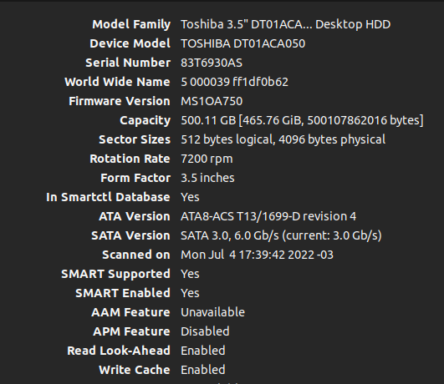Select the TOSHIBA DT01ACA050 device model text

[243, 44]
